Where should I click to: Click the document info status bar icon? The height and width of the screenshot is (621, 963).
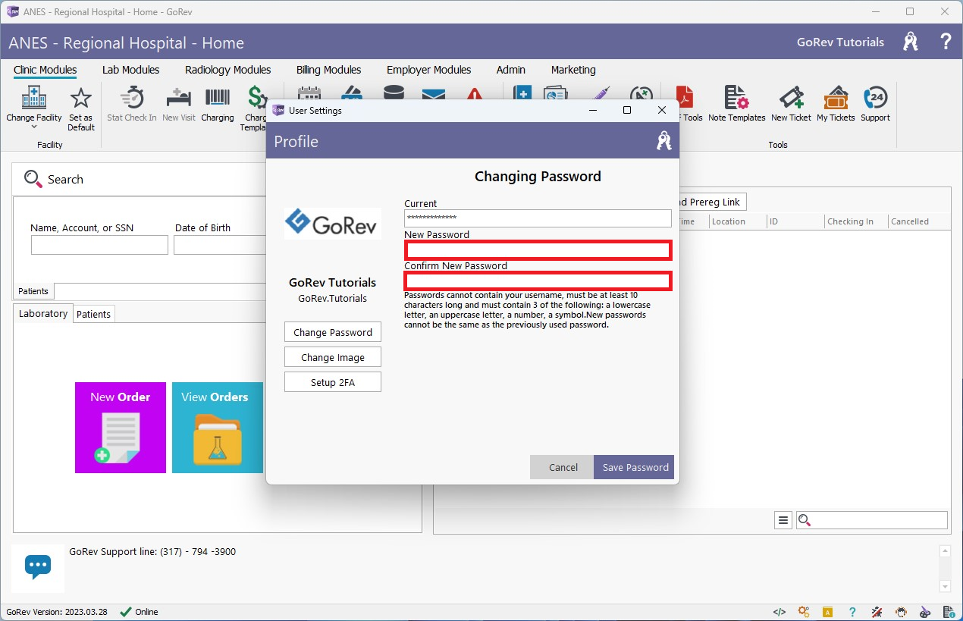click(949, 612)
